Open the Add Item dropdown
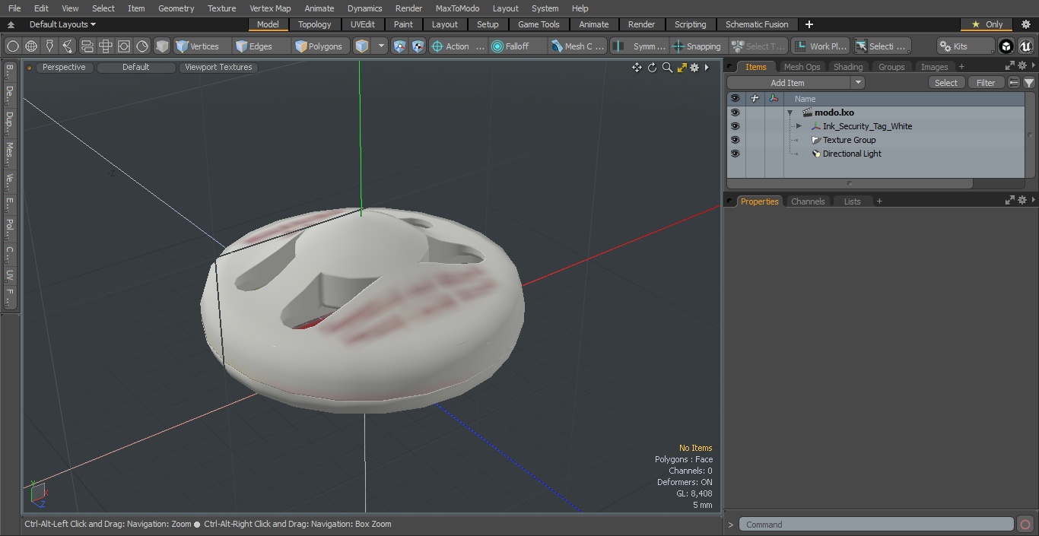 coord(796,83)
